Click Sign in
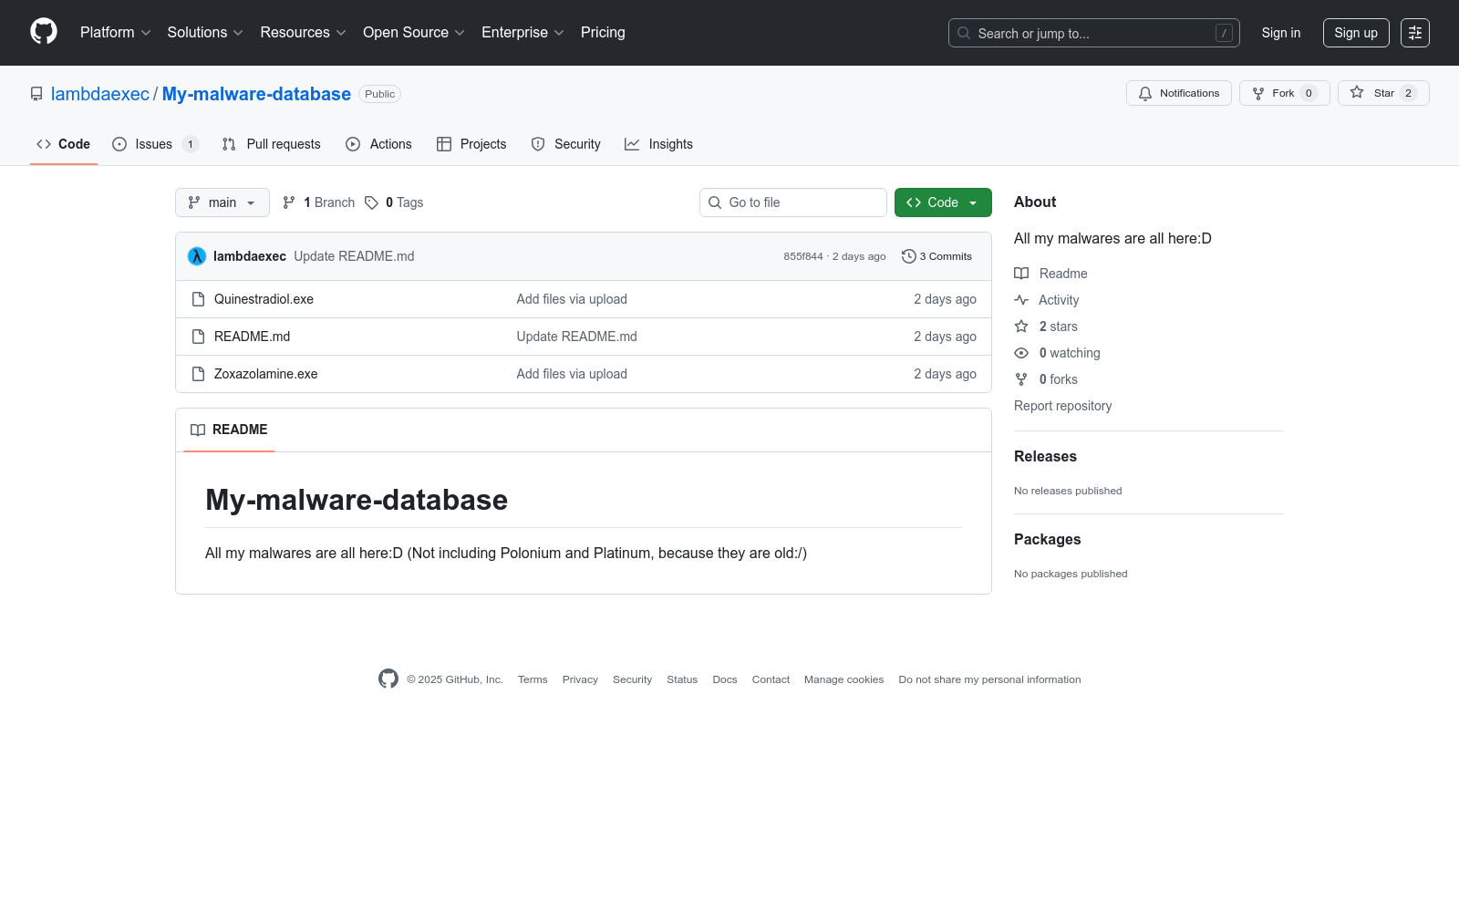The height and width of the screenshot is (912, 1459). click(x=1281, y=33)
